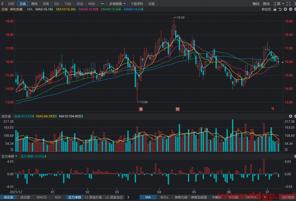Click the MA10:104.90万 volume average
The height and width of the screenshot is (201, 296).
[x=71, y=116]
